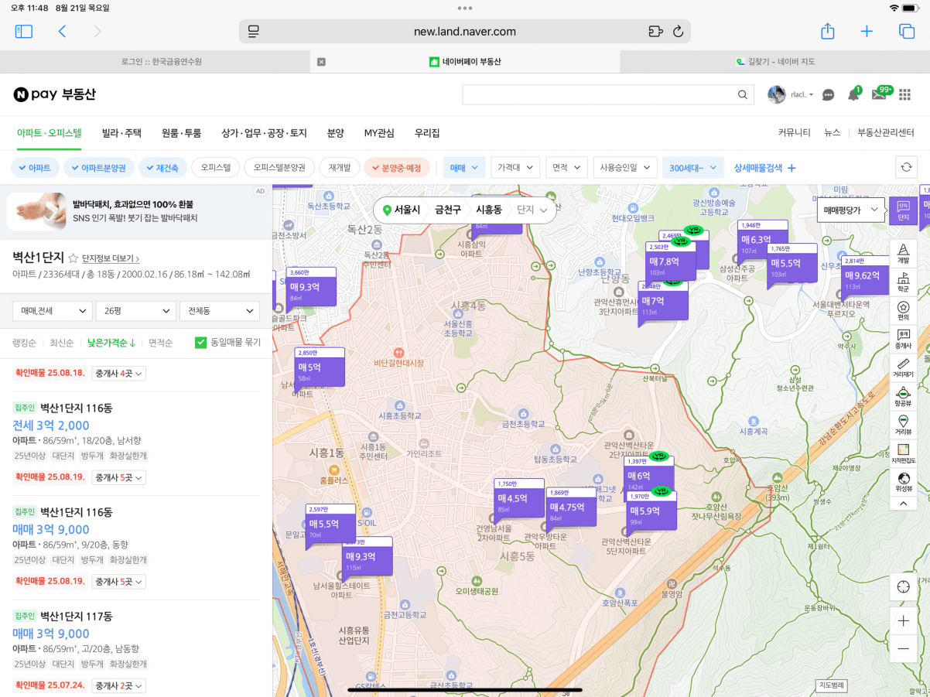Switch to 항공뷰 (aerial view)

(x=903, y=395)
